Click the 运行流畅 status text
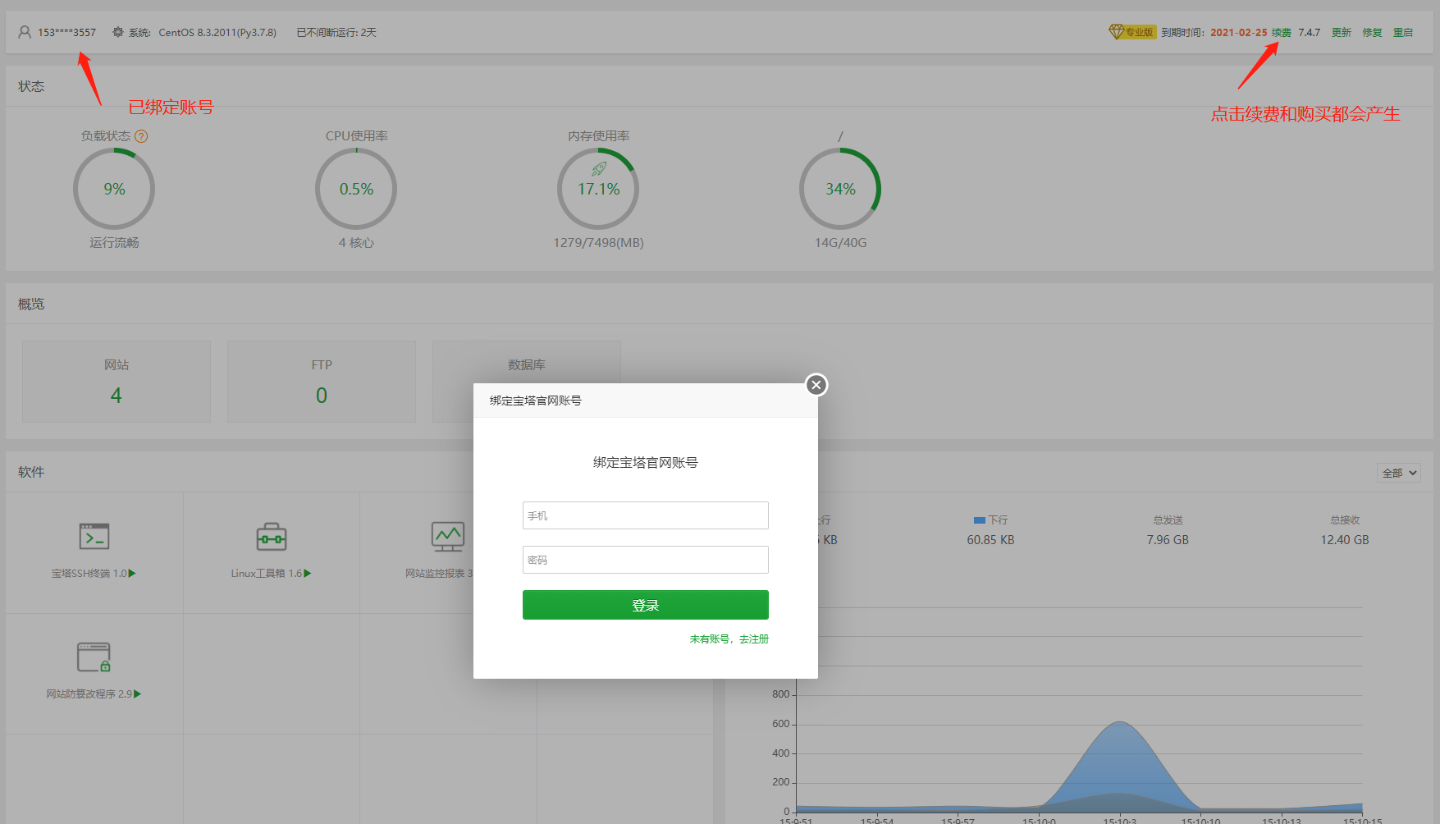 coord(114,243)
